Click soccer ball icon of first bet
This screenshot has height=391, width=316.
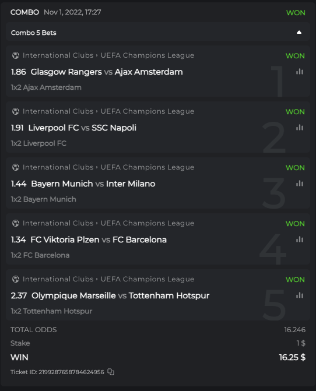[16, 55]
